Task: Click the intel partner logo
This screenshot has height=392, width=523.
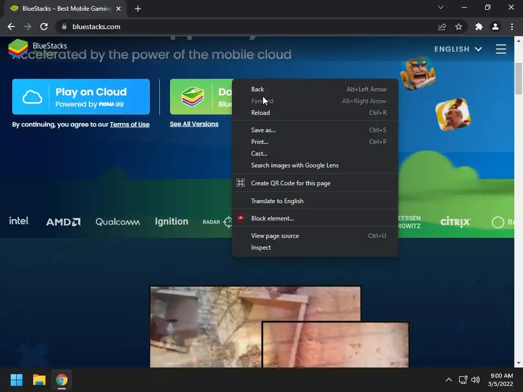Action: tap(19, 221)
